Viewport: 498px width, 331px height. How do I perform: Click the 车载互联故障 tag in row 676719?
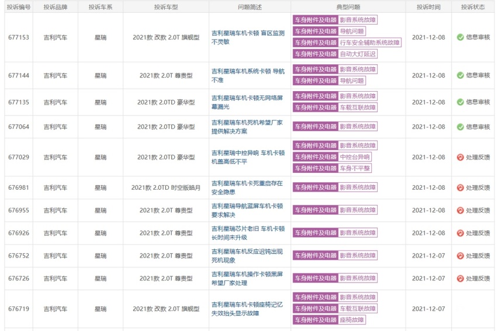(358, 308)
